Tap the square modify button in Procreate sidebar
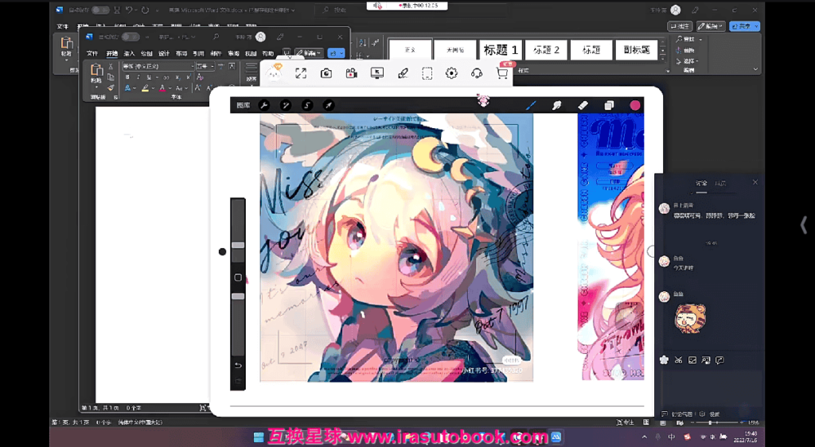The image size is (815, 447). (x=238, y=278)
